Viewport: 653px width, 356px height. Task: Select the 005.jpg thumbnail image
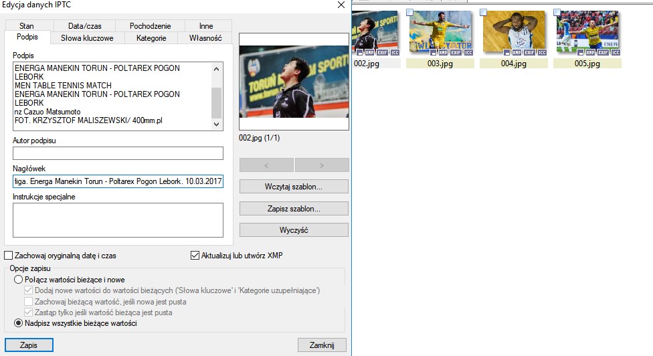pos(587,31)
